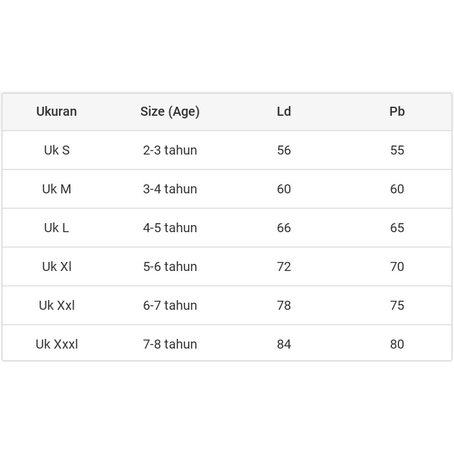Click the 6-7 tahun age cell
Image resolution: width=454 pixels, height=454 pixels.
pyautogui.click(x=169, y=305)
